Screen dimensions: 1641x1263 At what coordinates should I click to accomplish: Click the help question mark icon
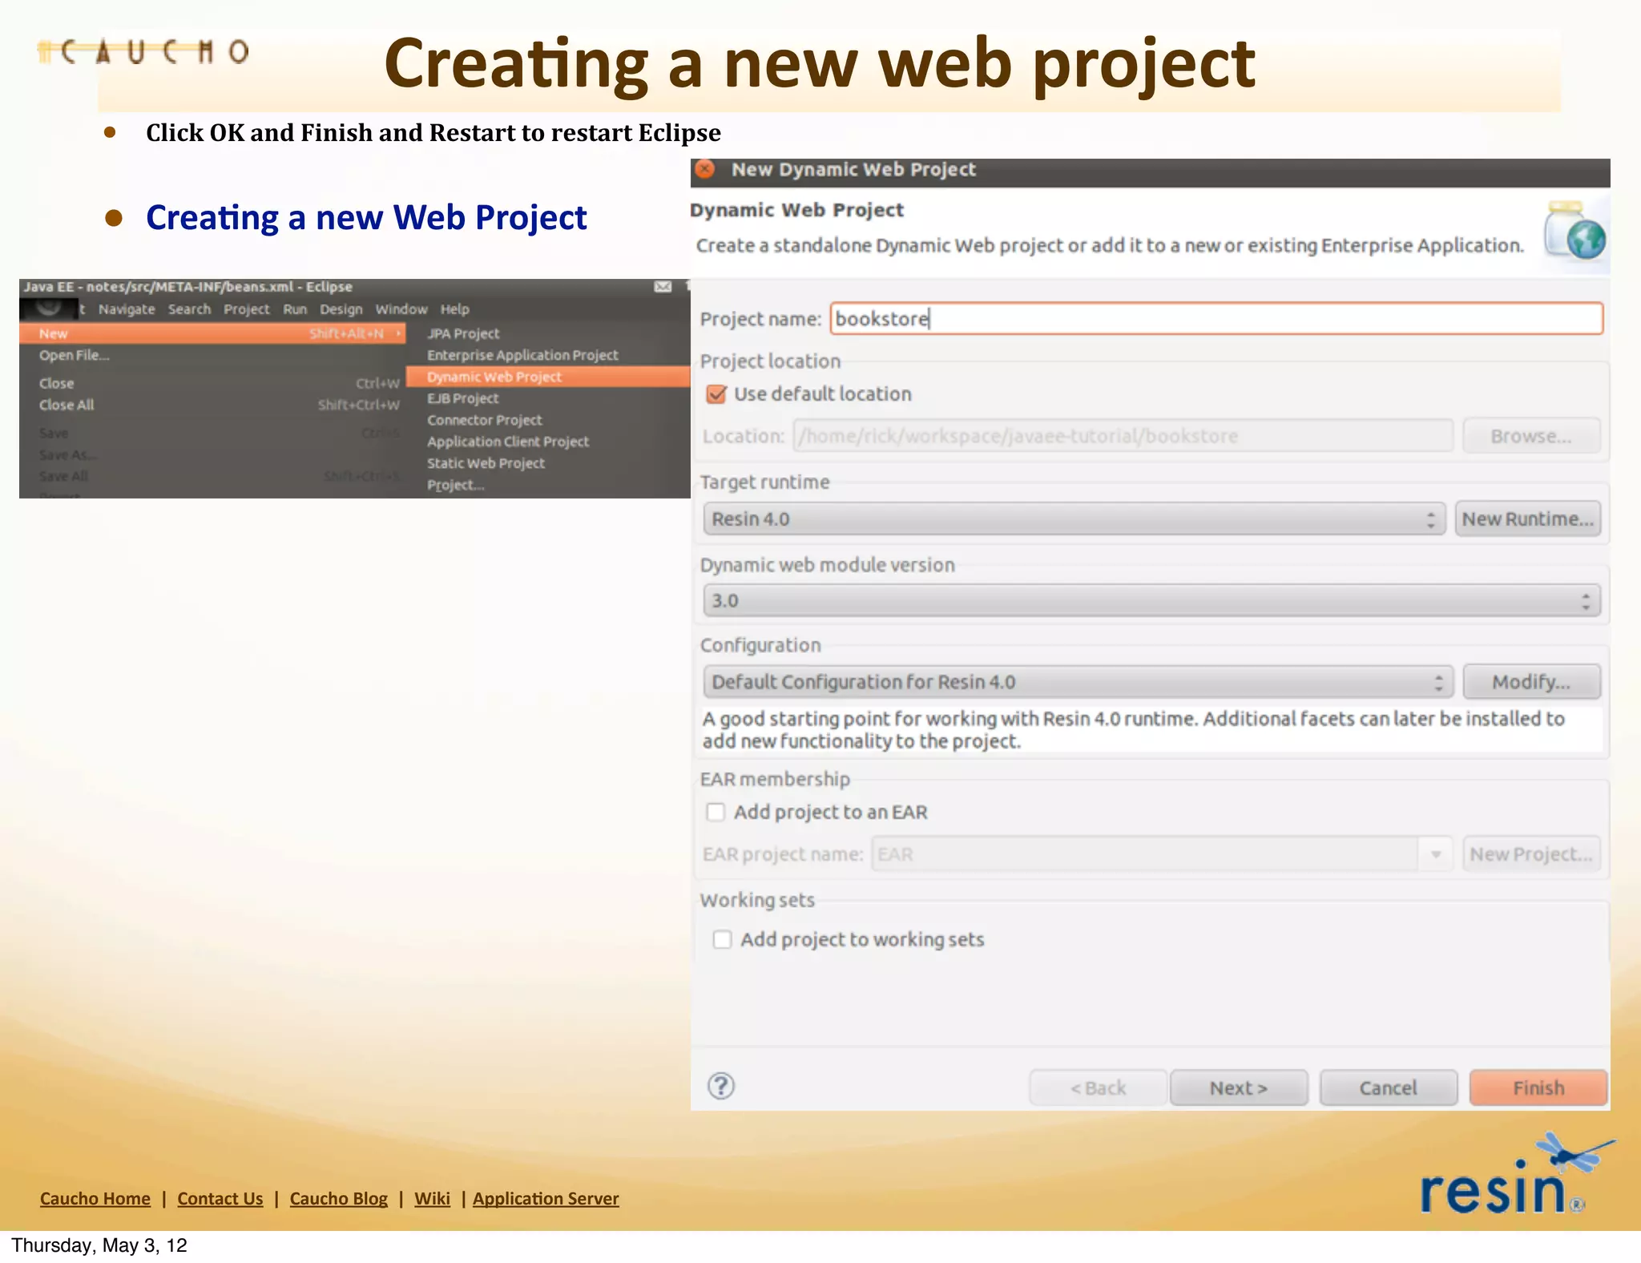point(720,1087)
